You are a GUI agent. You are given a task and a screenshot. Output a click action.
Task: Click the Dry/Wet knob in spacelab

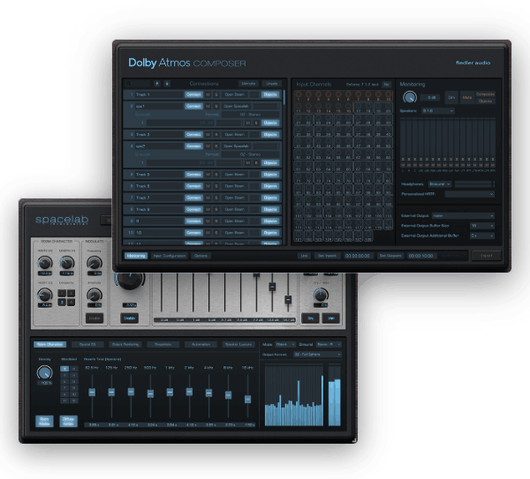coord(321,295)
